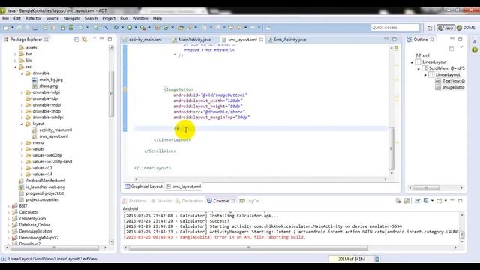Select share.png in Package Explorer

coord(48,86)
